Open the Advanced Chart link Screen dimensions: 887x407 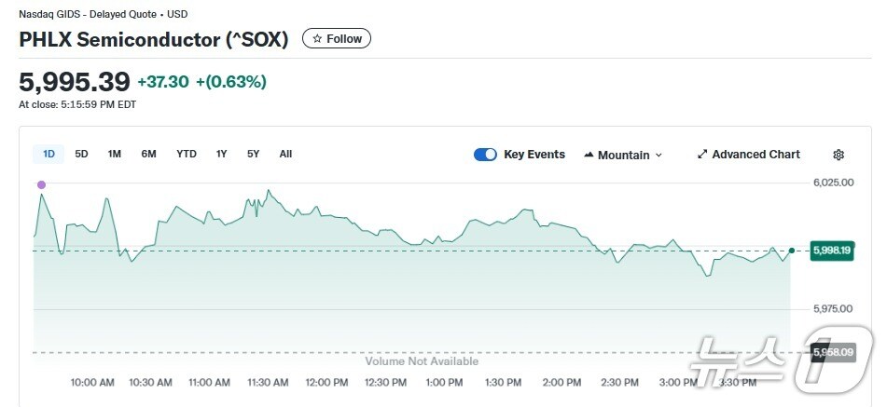[755, 155]
